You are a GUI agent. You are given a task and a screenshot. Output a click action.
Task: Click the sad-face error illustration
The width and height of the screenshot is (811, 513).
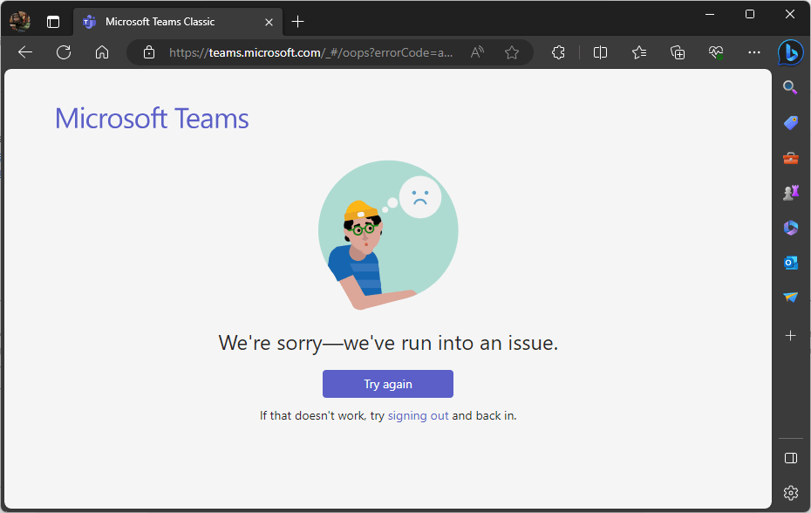pyautogui.click(x=388, y=235)
